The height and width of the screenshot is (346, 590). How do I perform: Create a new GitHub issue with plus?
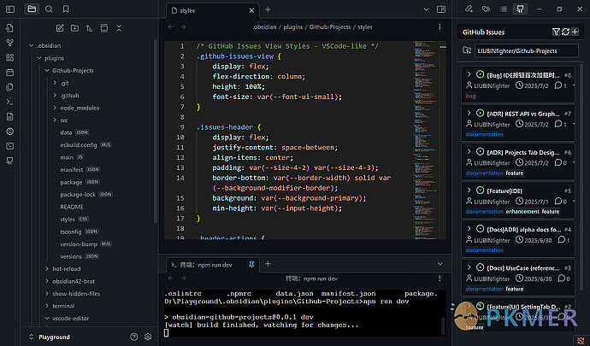575,32
